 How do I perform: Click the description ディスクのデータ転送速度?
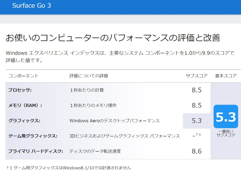95,151
